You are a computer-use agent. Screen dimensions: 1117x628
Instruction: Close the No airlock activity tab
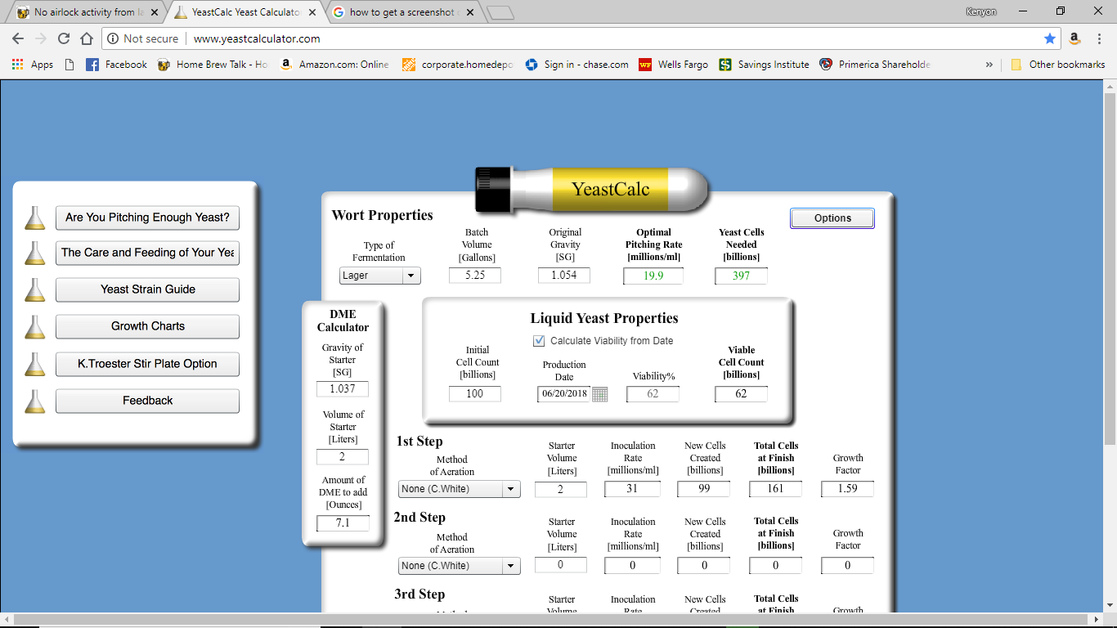coord(155,12)
